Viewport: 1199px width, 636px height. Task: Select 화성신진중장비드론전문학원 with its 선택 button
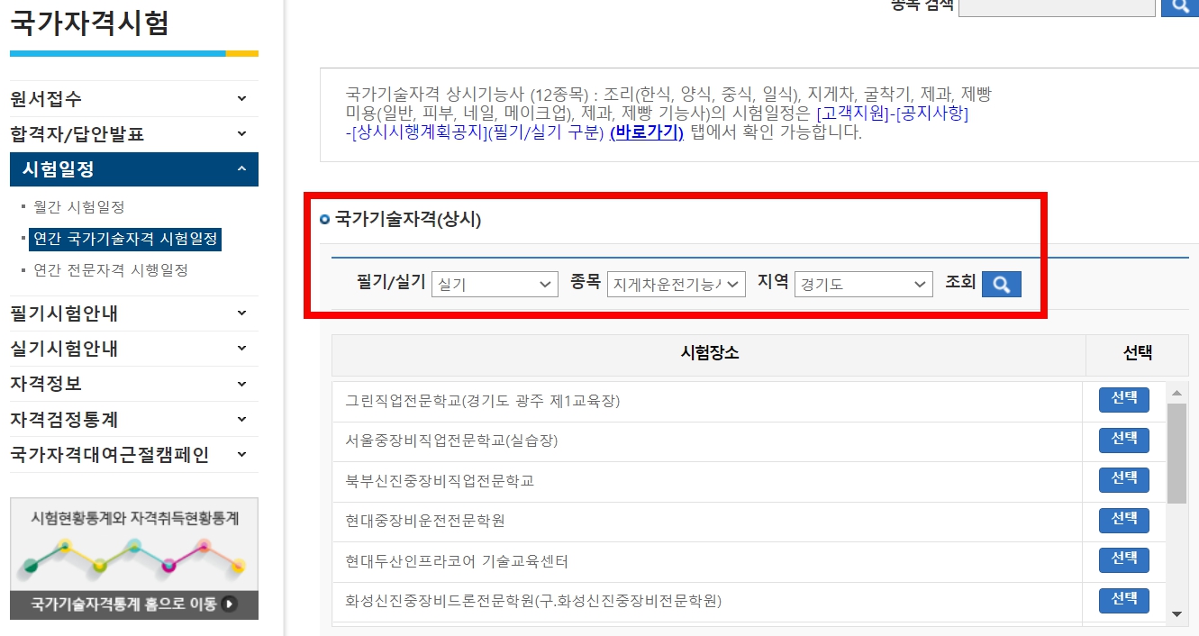click(x=1124, y=600)
